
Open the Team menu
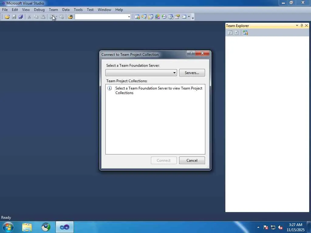tap(53, 10)
